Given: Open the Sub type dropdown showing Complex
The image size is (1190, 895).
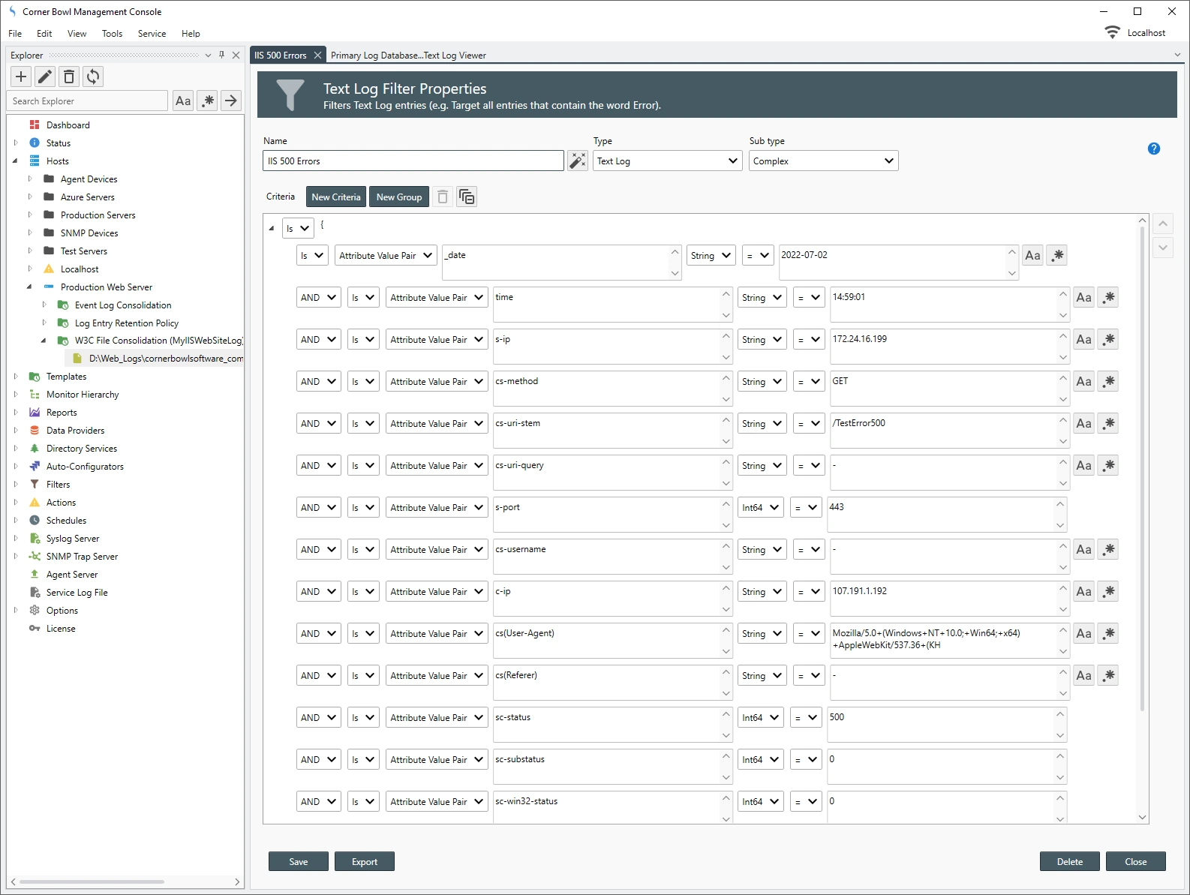Looking at the screenshot, I should (x=823, y=161).
